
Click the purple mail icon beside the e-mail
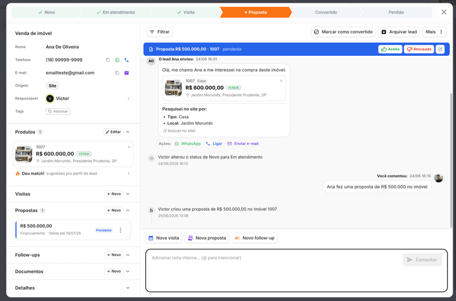127,73
